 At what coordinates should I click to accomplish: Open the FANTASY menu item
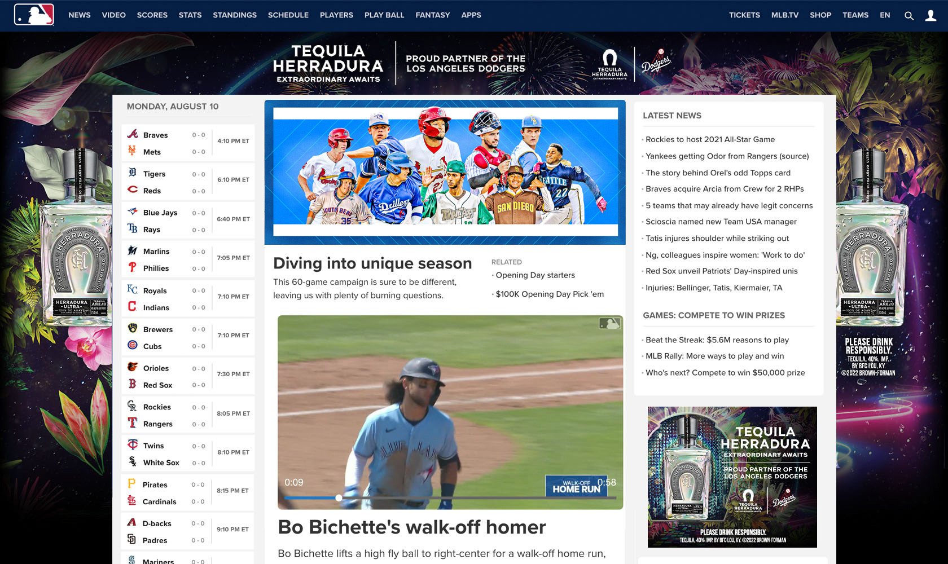[x=433, y=15]
